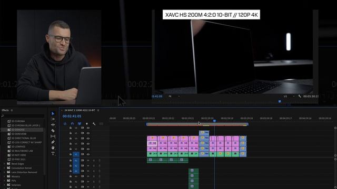Screen dimensions: 337x189
Task: Hide track V1 with eye icon
Action: tap(88, 154)
